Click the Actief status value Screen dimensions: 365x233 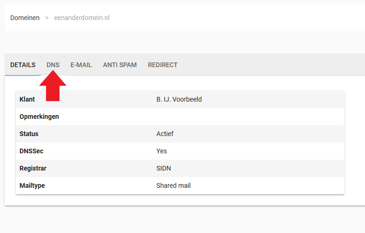pos(165,134)
